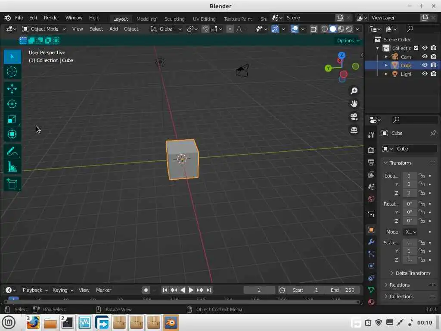441x331 pixels.
Task: Open the View Layer properties tab
Action: (x=371, y=175)
